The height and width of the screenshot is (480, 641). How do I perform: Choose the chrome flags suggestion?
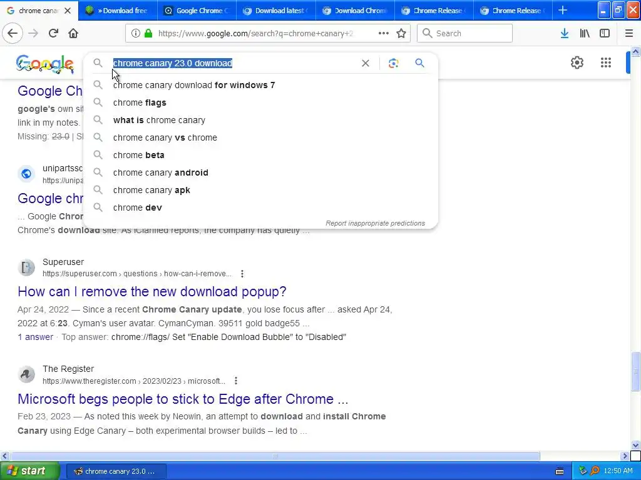point(260,102)
